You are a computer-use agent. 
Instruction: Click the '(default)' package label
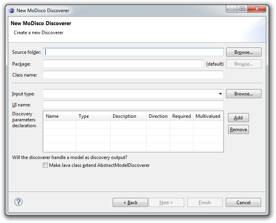215,64
